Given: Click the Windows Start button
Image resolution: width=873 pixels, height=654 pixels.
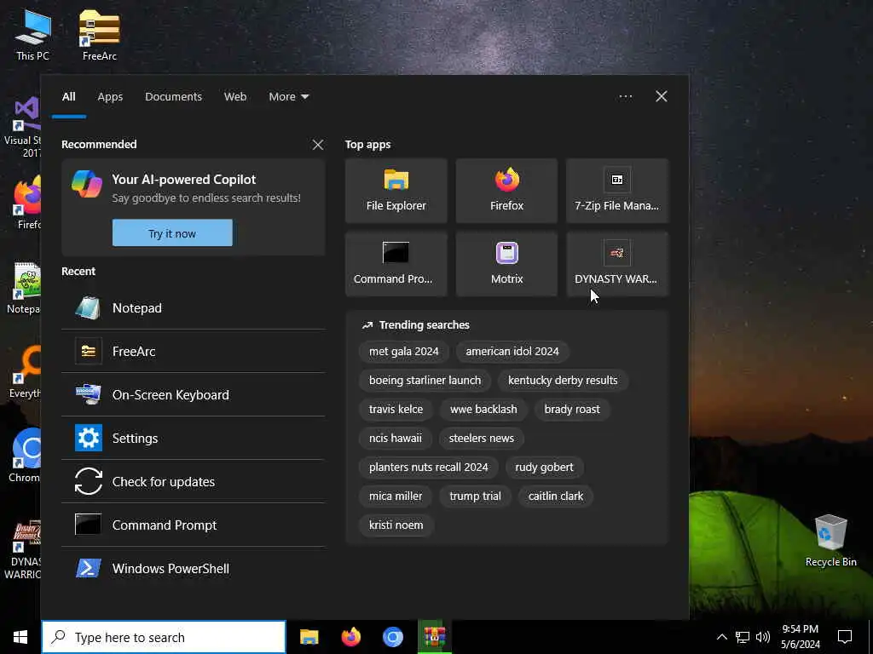Looking at the screenshot, I should (x=20, y=637).
